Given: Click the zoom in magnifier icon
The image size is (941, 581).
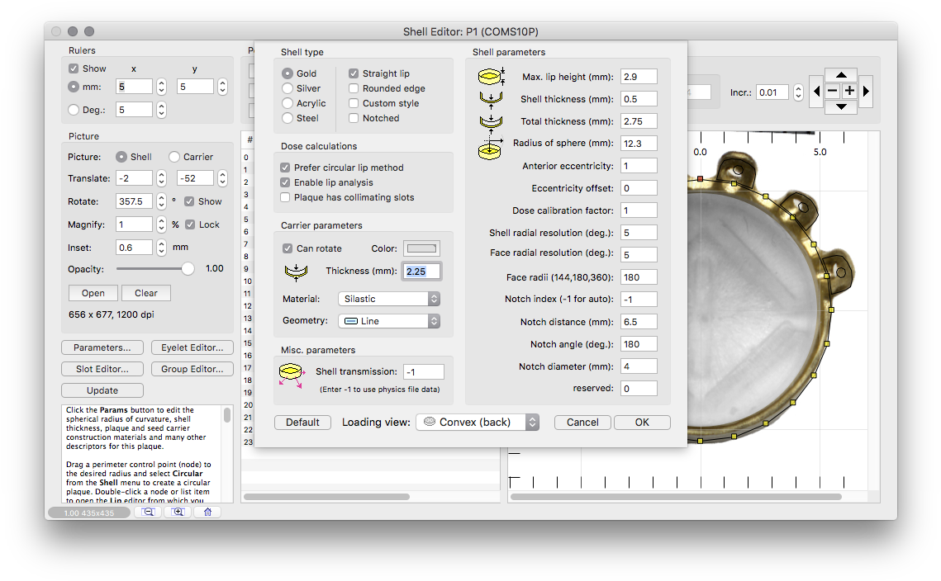Looking at the screenshot, I should point(178,512).
